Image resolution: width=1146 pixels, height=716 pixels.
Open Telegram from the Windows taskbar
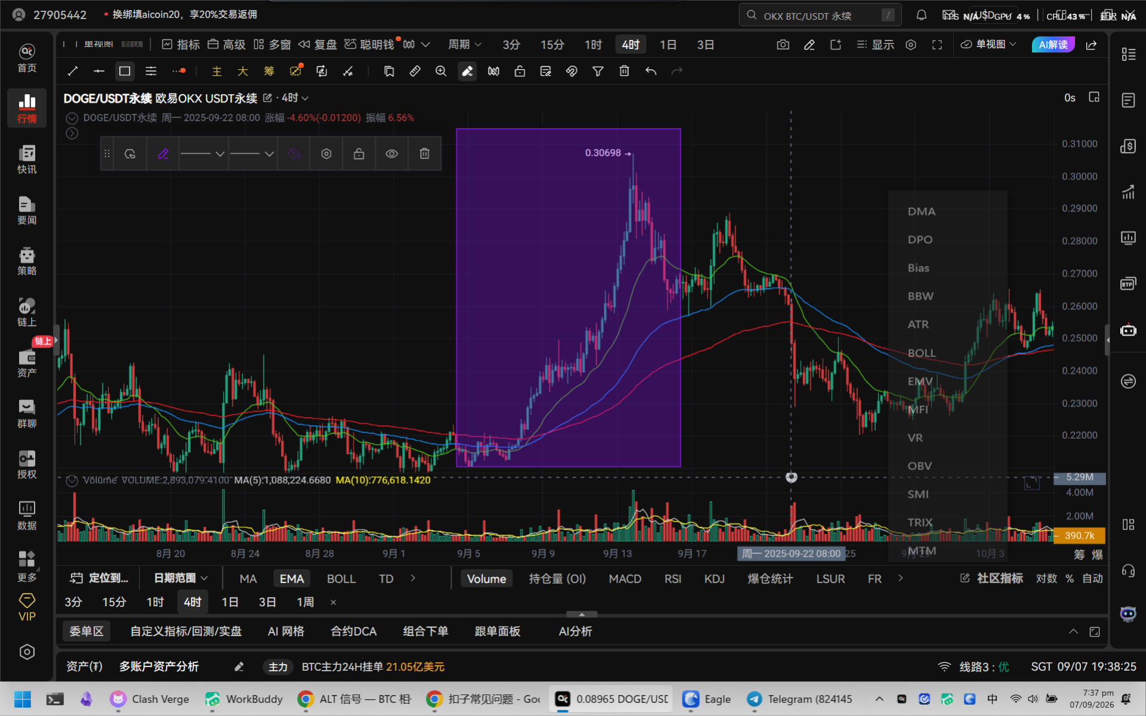(801, 699)
